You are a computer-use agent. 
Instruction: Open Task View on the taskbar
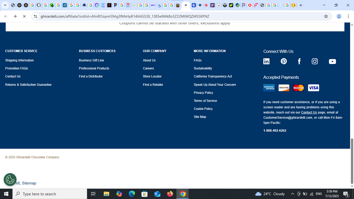click(x=93, y=194)
